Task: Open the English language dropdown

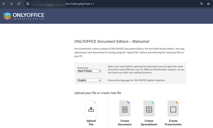Action: pyautogui.click(x=89, y=80)
